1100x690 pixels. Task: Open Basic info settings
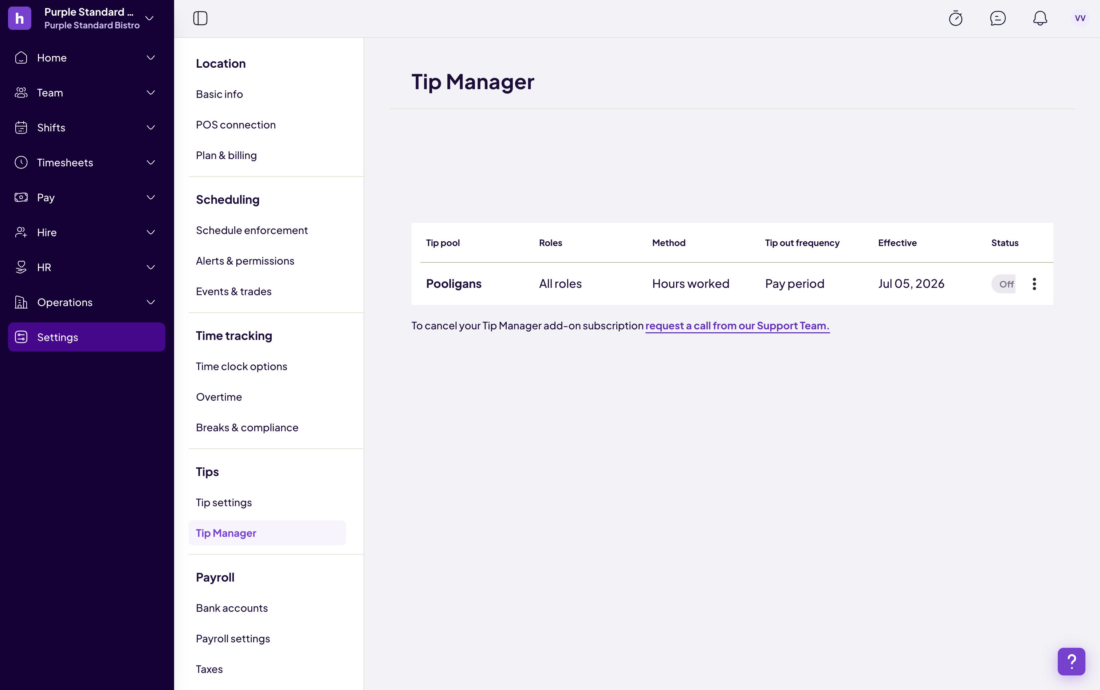coord(219,94)
